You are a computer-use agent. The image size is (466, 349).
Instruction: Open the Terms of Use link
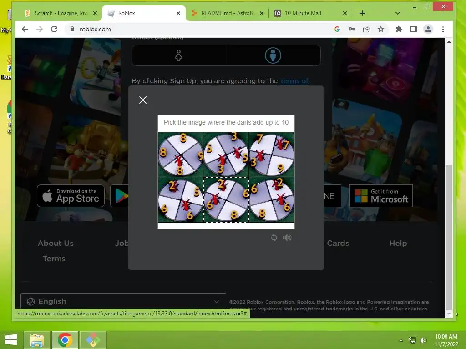[x=294, y=81]
